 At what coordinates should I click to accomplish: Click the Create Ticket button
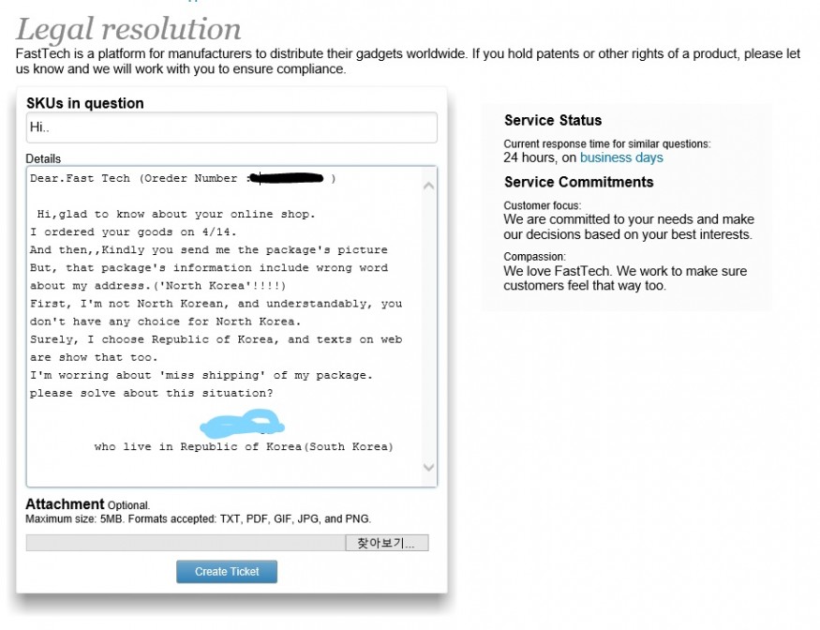click(x=226, y=572)
